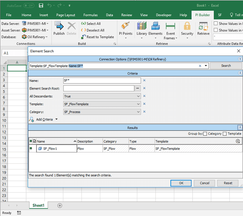Toggle the select-all results header checkbox
Viewport: 243px width, 216px height.
point(31,141)
